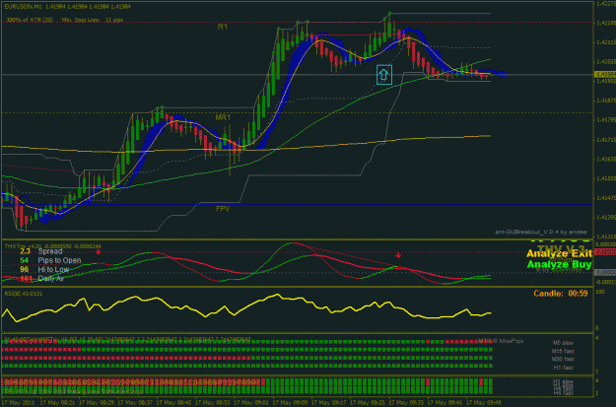Click the red down arrow beside the Spread label
Image resolution: width=616 pixels, height=407 pixels.
click(99, 251)
